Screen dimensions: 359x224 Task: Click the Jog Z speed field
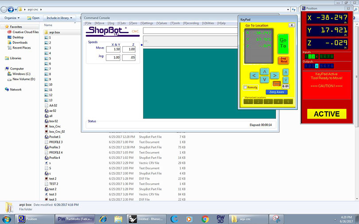coord(129,58)
